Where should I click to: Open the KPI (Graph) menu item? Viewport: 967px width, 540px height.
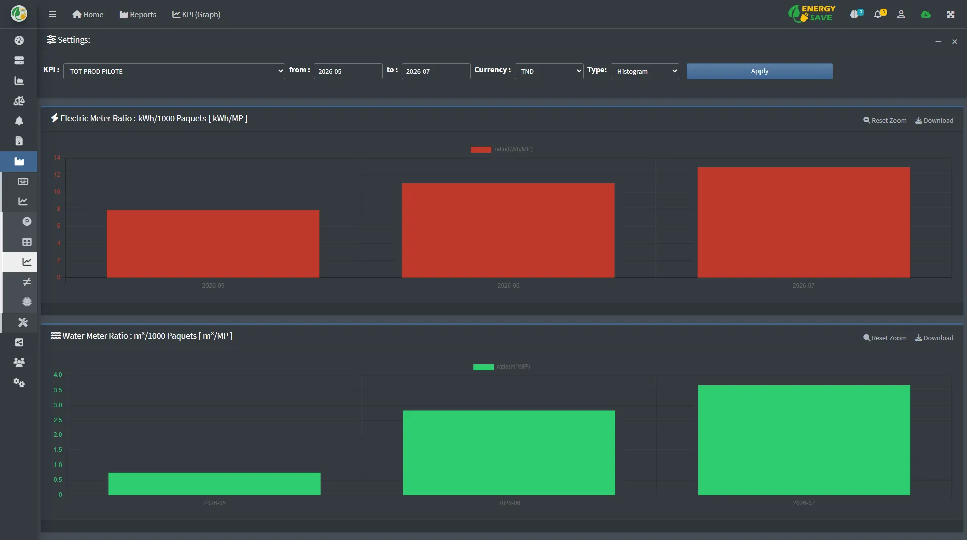click(196, 14)
